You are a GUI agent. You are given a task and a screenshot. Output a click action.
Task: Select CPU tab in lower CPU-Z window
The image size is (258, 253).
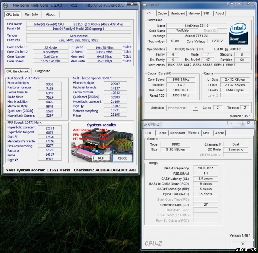(148, 133)
